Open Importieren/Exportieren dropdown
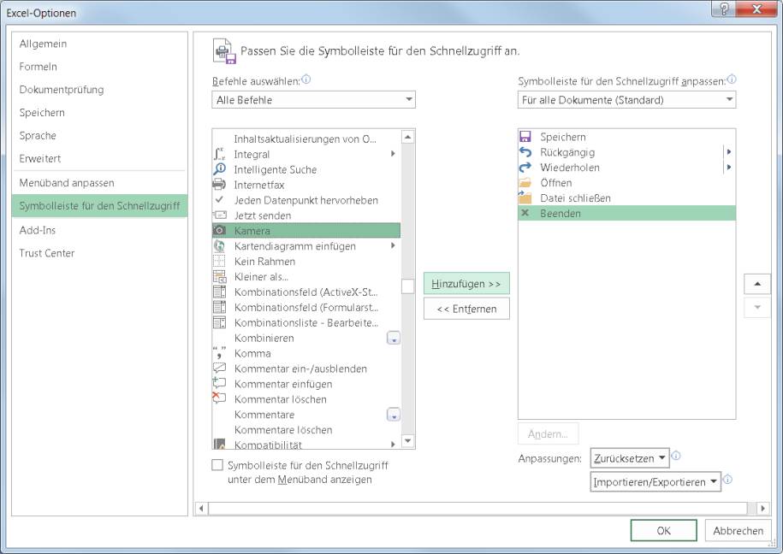This screenshot has width=783, height=554. (656, 482)
